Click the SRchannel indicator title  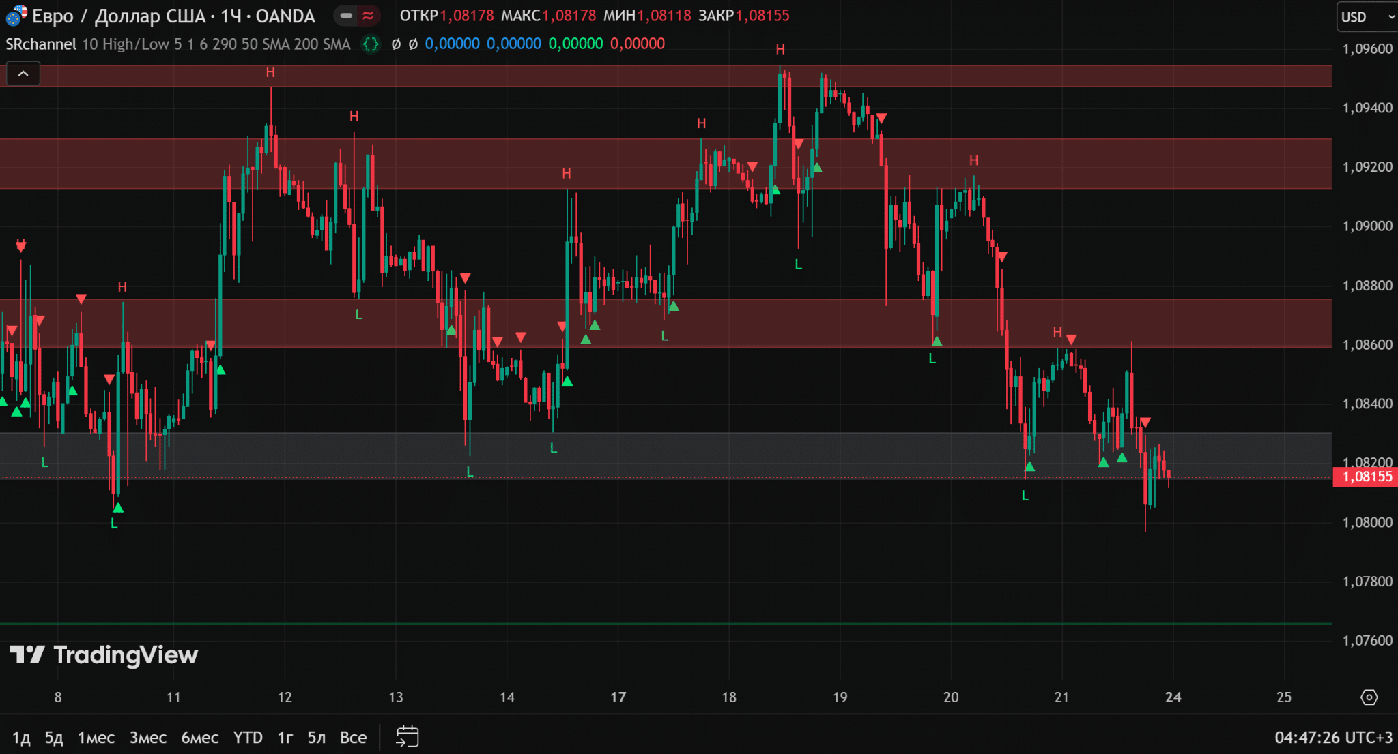pyautogui.click(x=41, y=44)
